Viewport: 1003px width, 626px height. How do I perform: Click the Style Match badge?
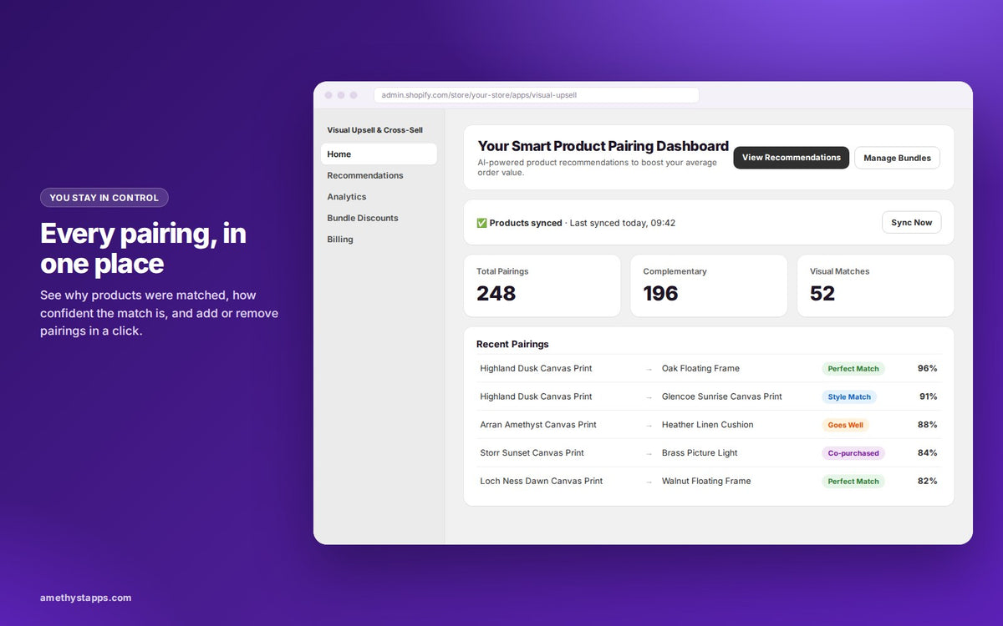click(x=849, y=397)
